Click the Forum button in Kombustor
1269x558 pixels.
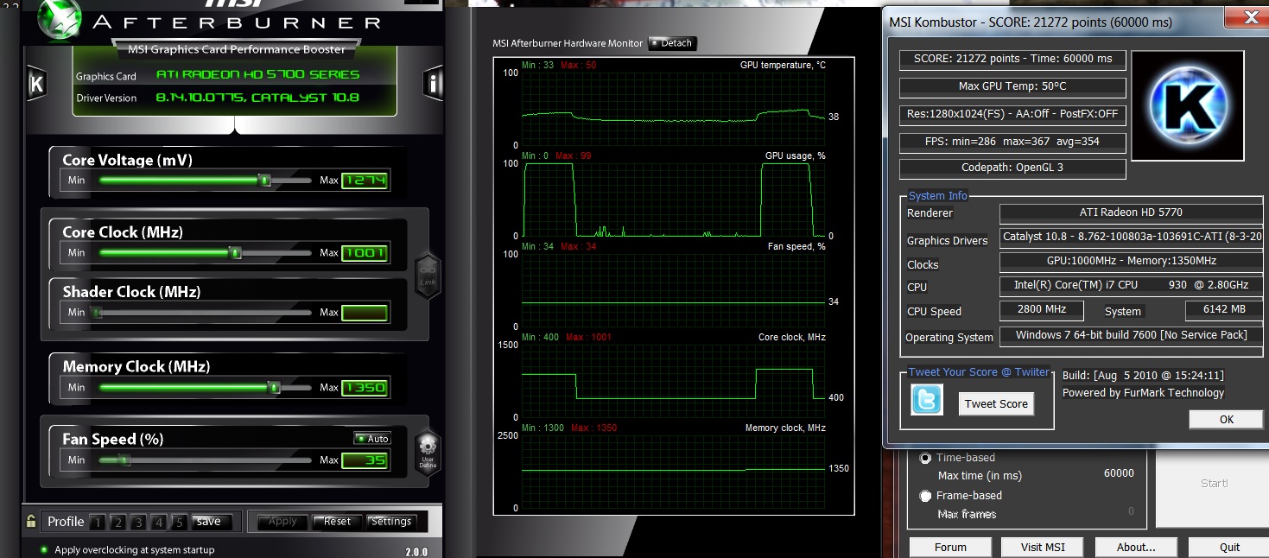[x=950, y=547]
